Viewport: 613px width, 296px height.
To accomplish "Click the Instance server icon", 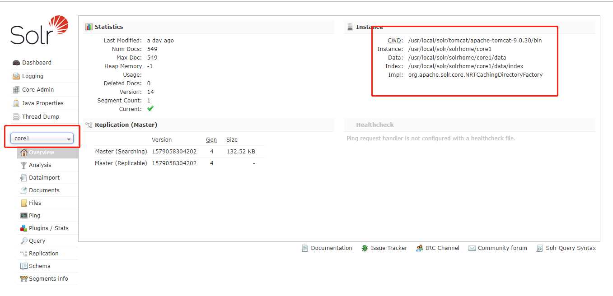I will tap(350, 27).
